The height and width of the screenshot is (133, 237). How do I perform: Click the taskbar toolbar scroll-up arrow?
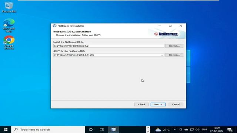point(148,128)
